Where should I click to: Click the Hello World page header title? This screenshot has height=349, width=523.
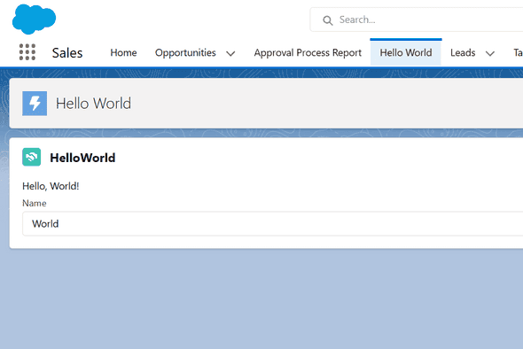pos(93,104)
